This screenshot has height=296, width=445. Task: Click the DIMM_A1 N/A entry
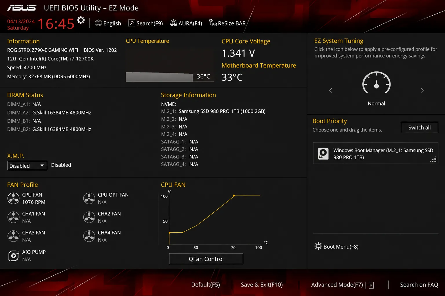tap(24, 104)
